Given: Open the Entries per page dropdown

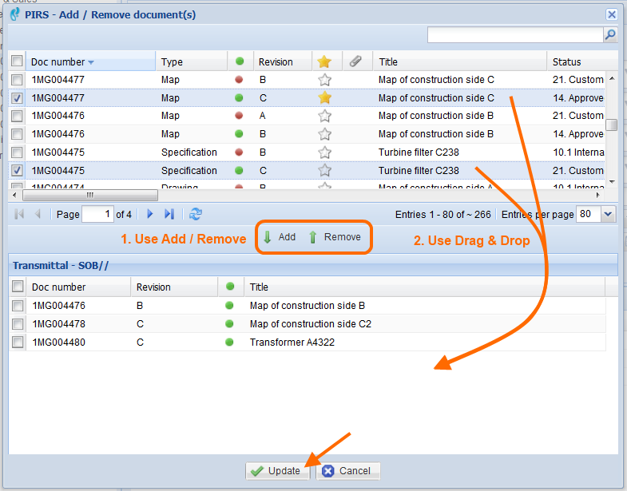Looking at the screenshot, I should pos(608,214).
